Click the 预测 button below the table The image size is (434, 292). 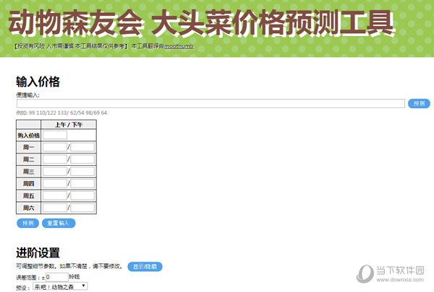click(x=27, y=224)
